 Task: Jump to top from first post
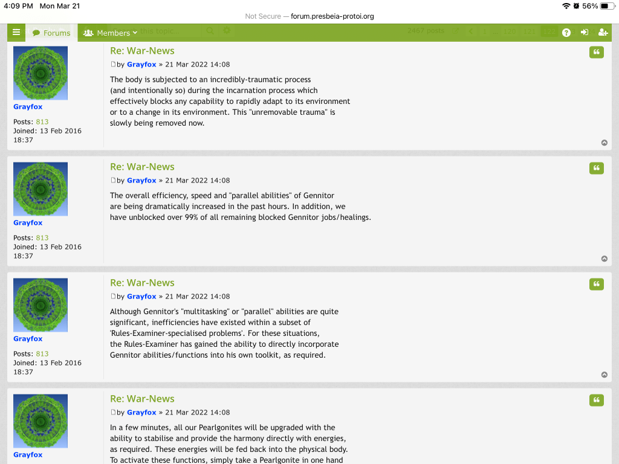pos(604,143)
